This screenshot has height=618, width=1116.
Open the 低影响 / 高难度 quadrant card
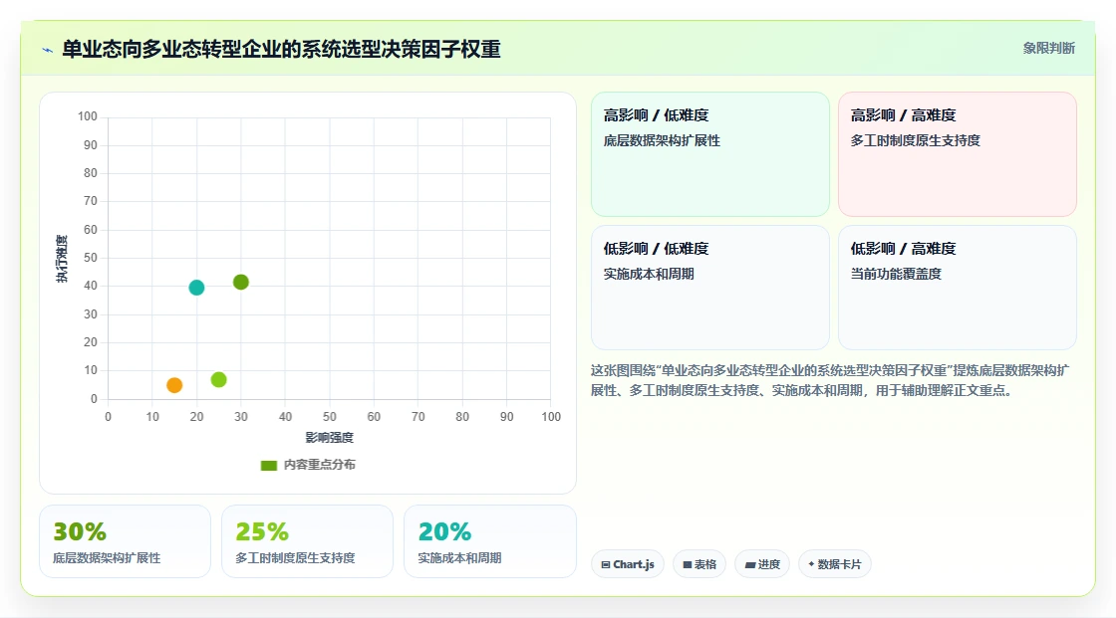pyautogui.click(x=958, y=288)
